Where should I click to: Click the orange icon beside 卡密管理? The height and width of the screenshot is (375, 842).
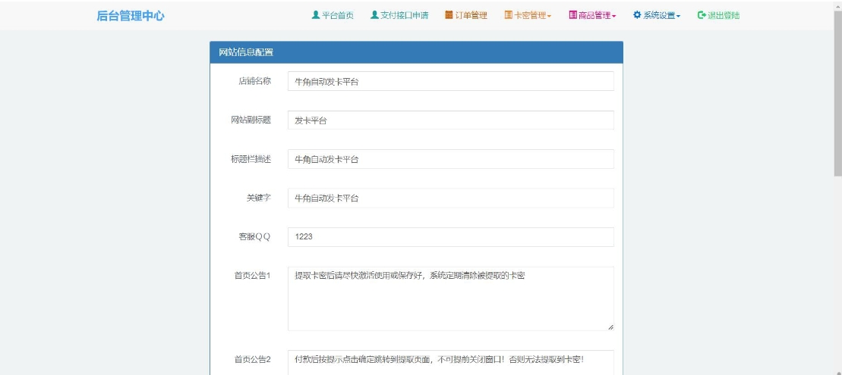click(x=509, y=16)
